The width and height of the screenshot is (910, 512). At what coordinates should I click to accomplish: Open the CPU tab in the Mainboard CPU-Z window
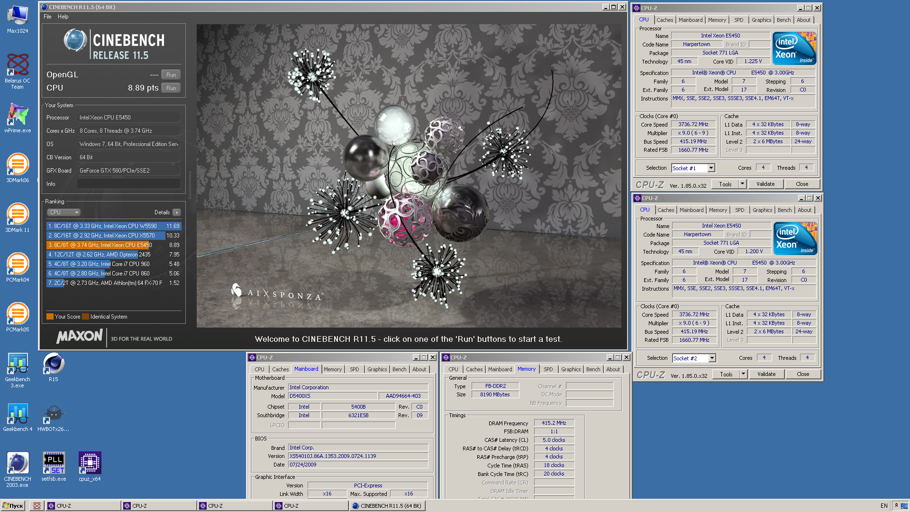259,369
